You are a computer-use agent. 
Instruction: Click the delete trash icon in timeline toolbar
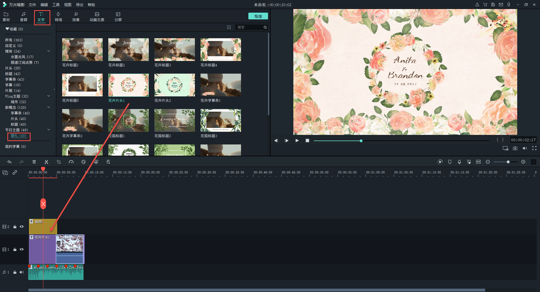[x=34, y=162]
